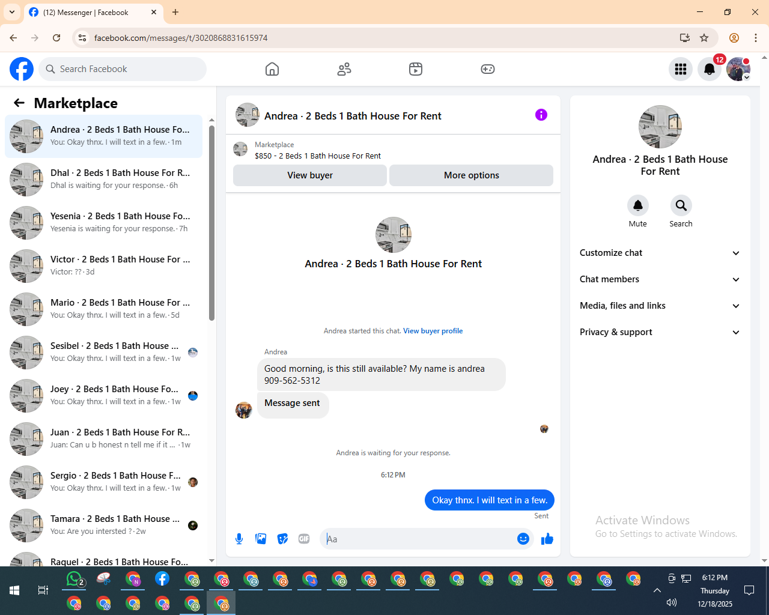Open the Facebook app on the taskbar

click(162, 579)
